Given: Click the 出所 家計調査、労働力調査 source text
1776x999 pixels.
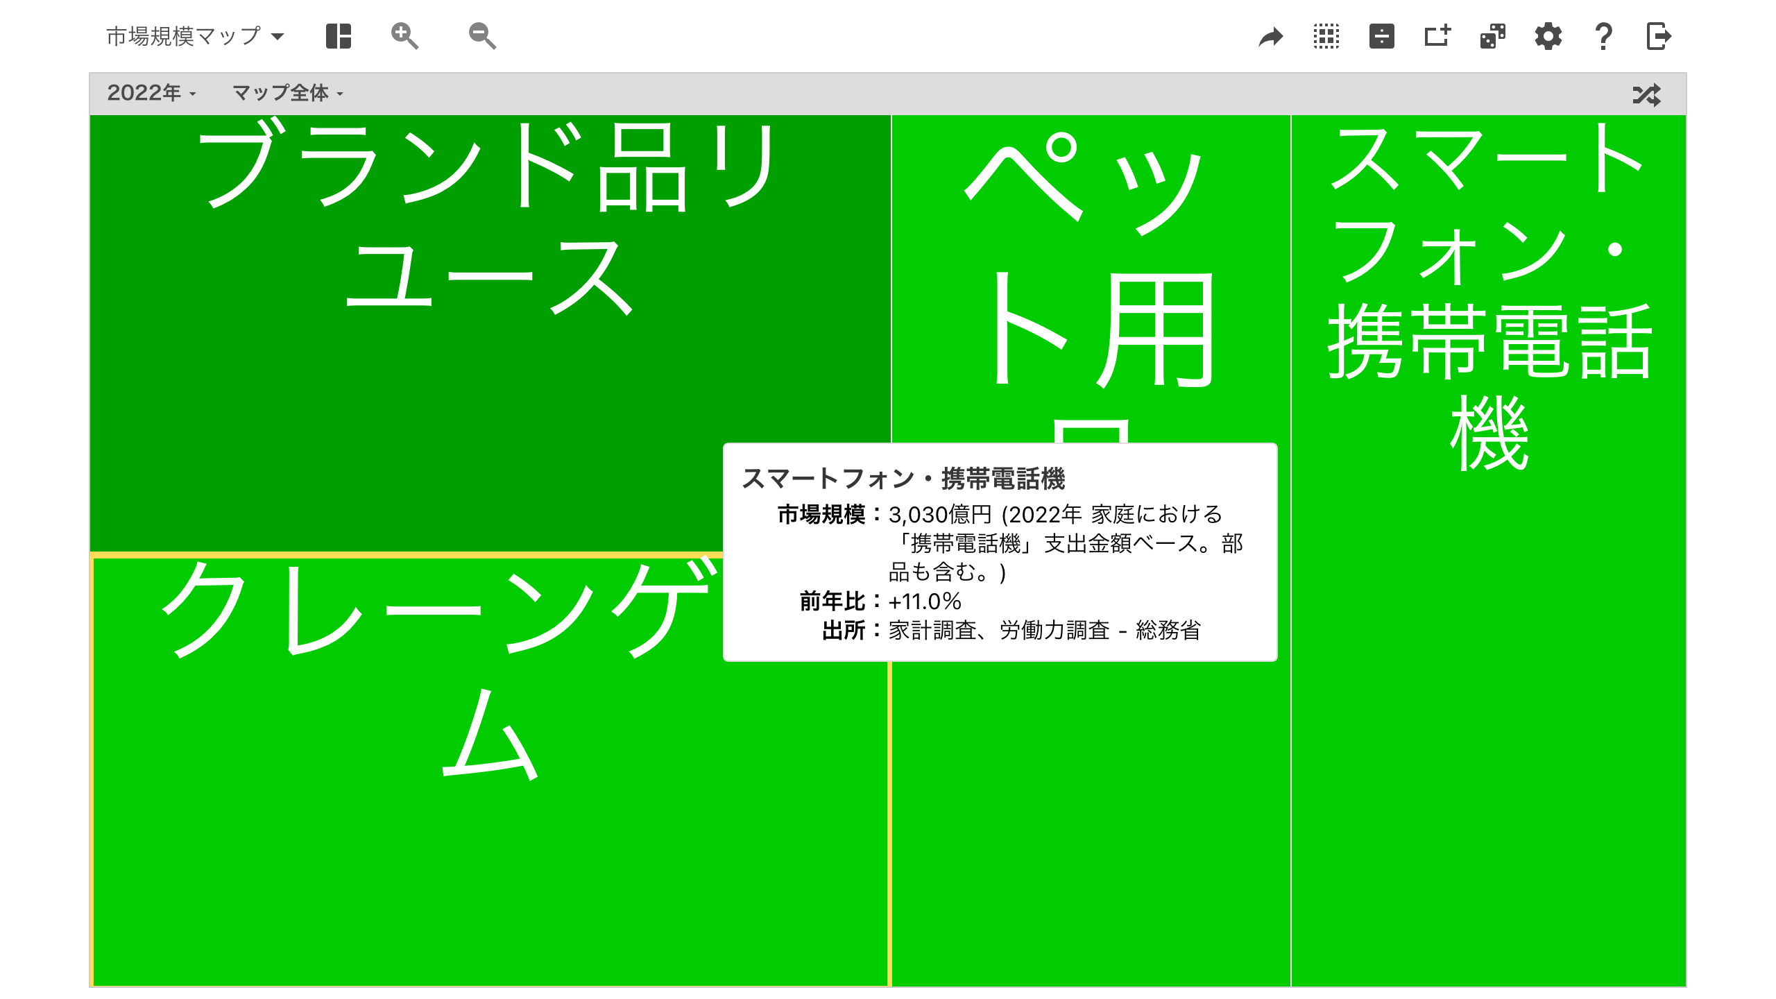Looking at the screenshot, I should [1045, 630].
